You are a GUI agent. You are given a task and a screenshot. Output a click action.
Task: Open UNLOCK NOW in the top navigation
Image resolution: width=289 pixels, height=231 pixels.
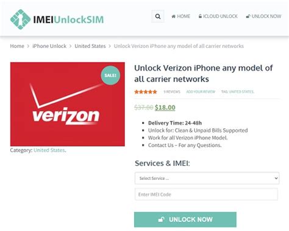tap(263, 16)
